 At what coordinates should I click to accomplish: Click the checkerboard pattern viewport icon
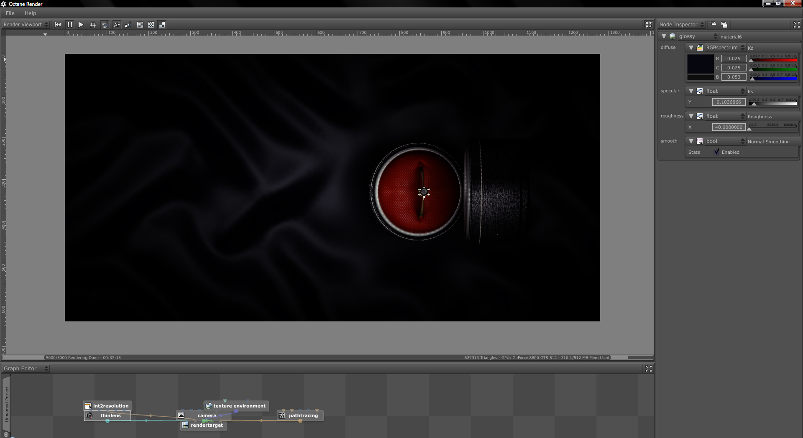(x=151, y=25)
